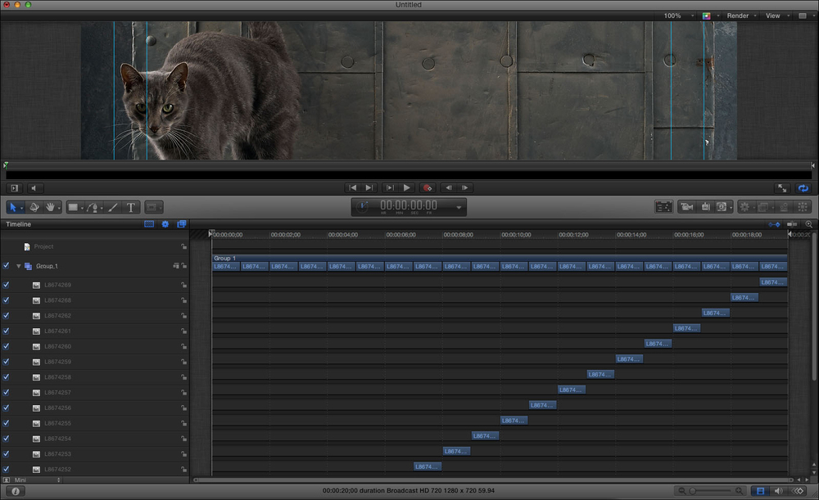
Task: Toggle loop playback icon
Action: tap(803, 188)
